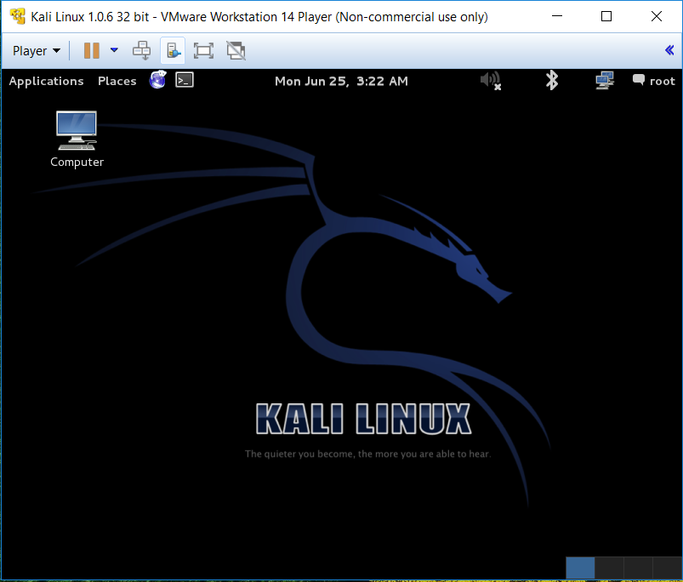Unmute the volume in the system tray
This screenshot has height=582, width=683.
491,80
